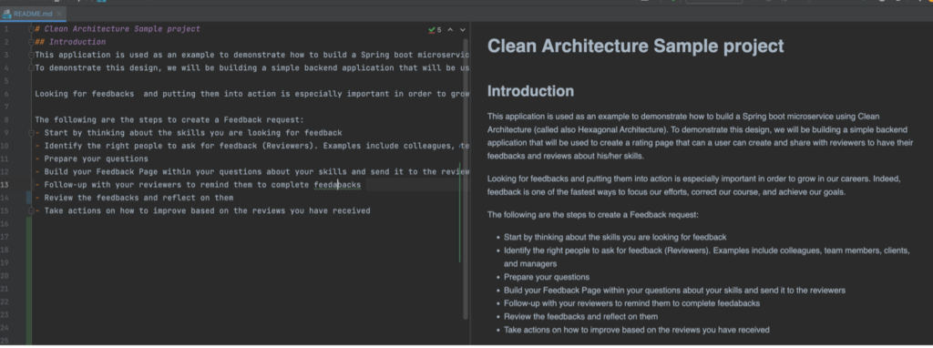Go to next highlighted problem arrow

pos(462,29)
